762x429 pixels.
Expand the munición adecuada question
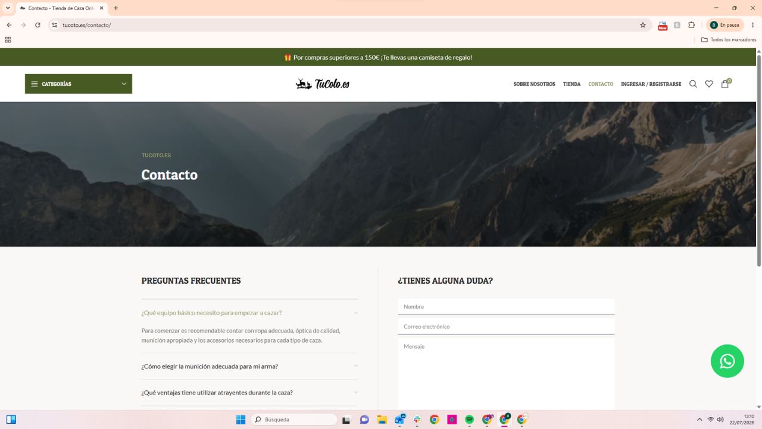250,366
